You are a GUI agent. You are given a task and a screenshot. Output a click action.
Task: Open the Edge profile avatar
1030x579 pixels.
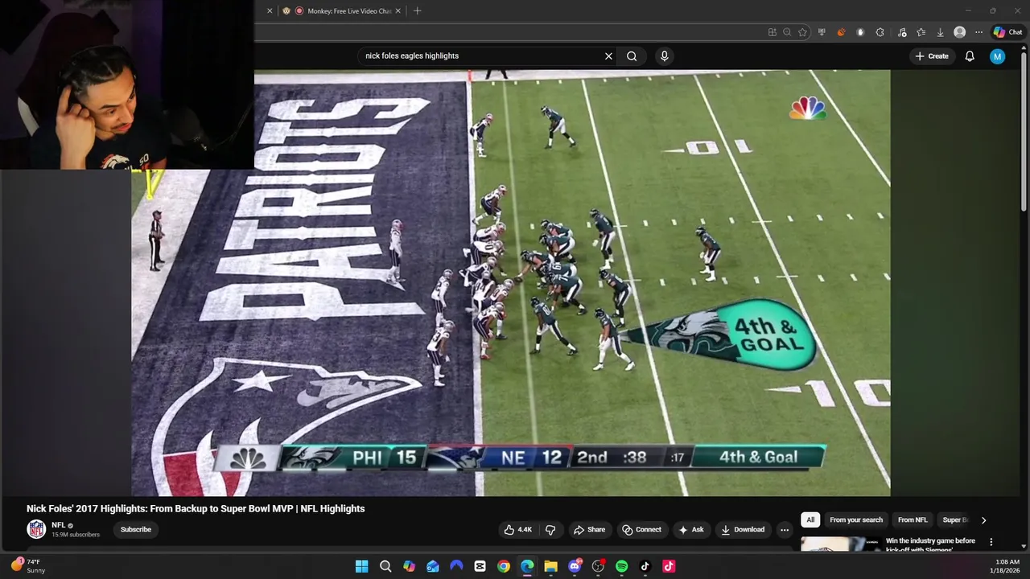point(959,32)
